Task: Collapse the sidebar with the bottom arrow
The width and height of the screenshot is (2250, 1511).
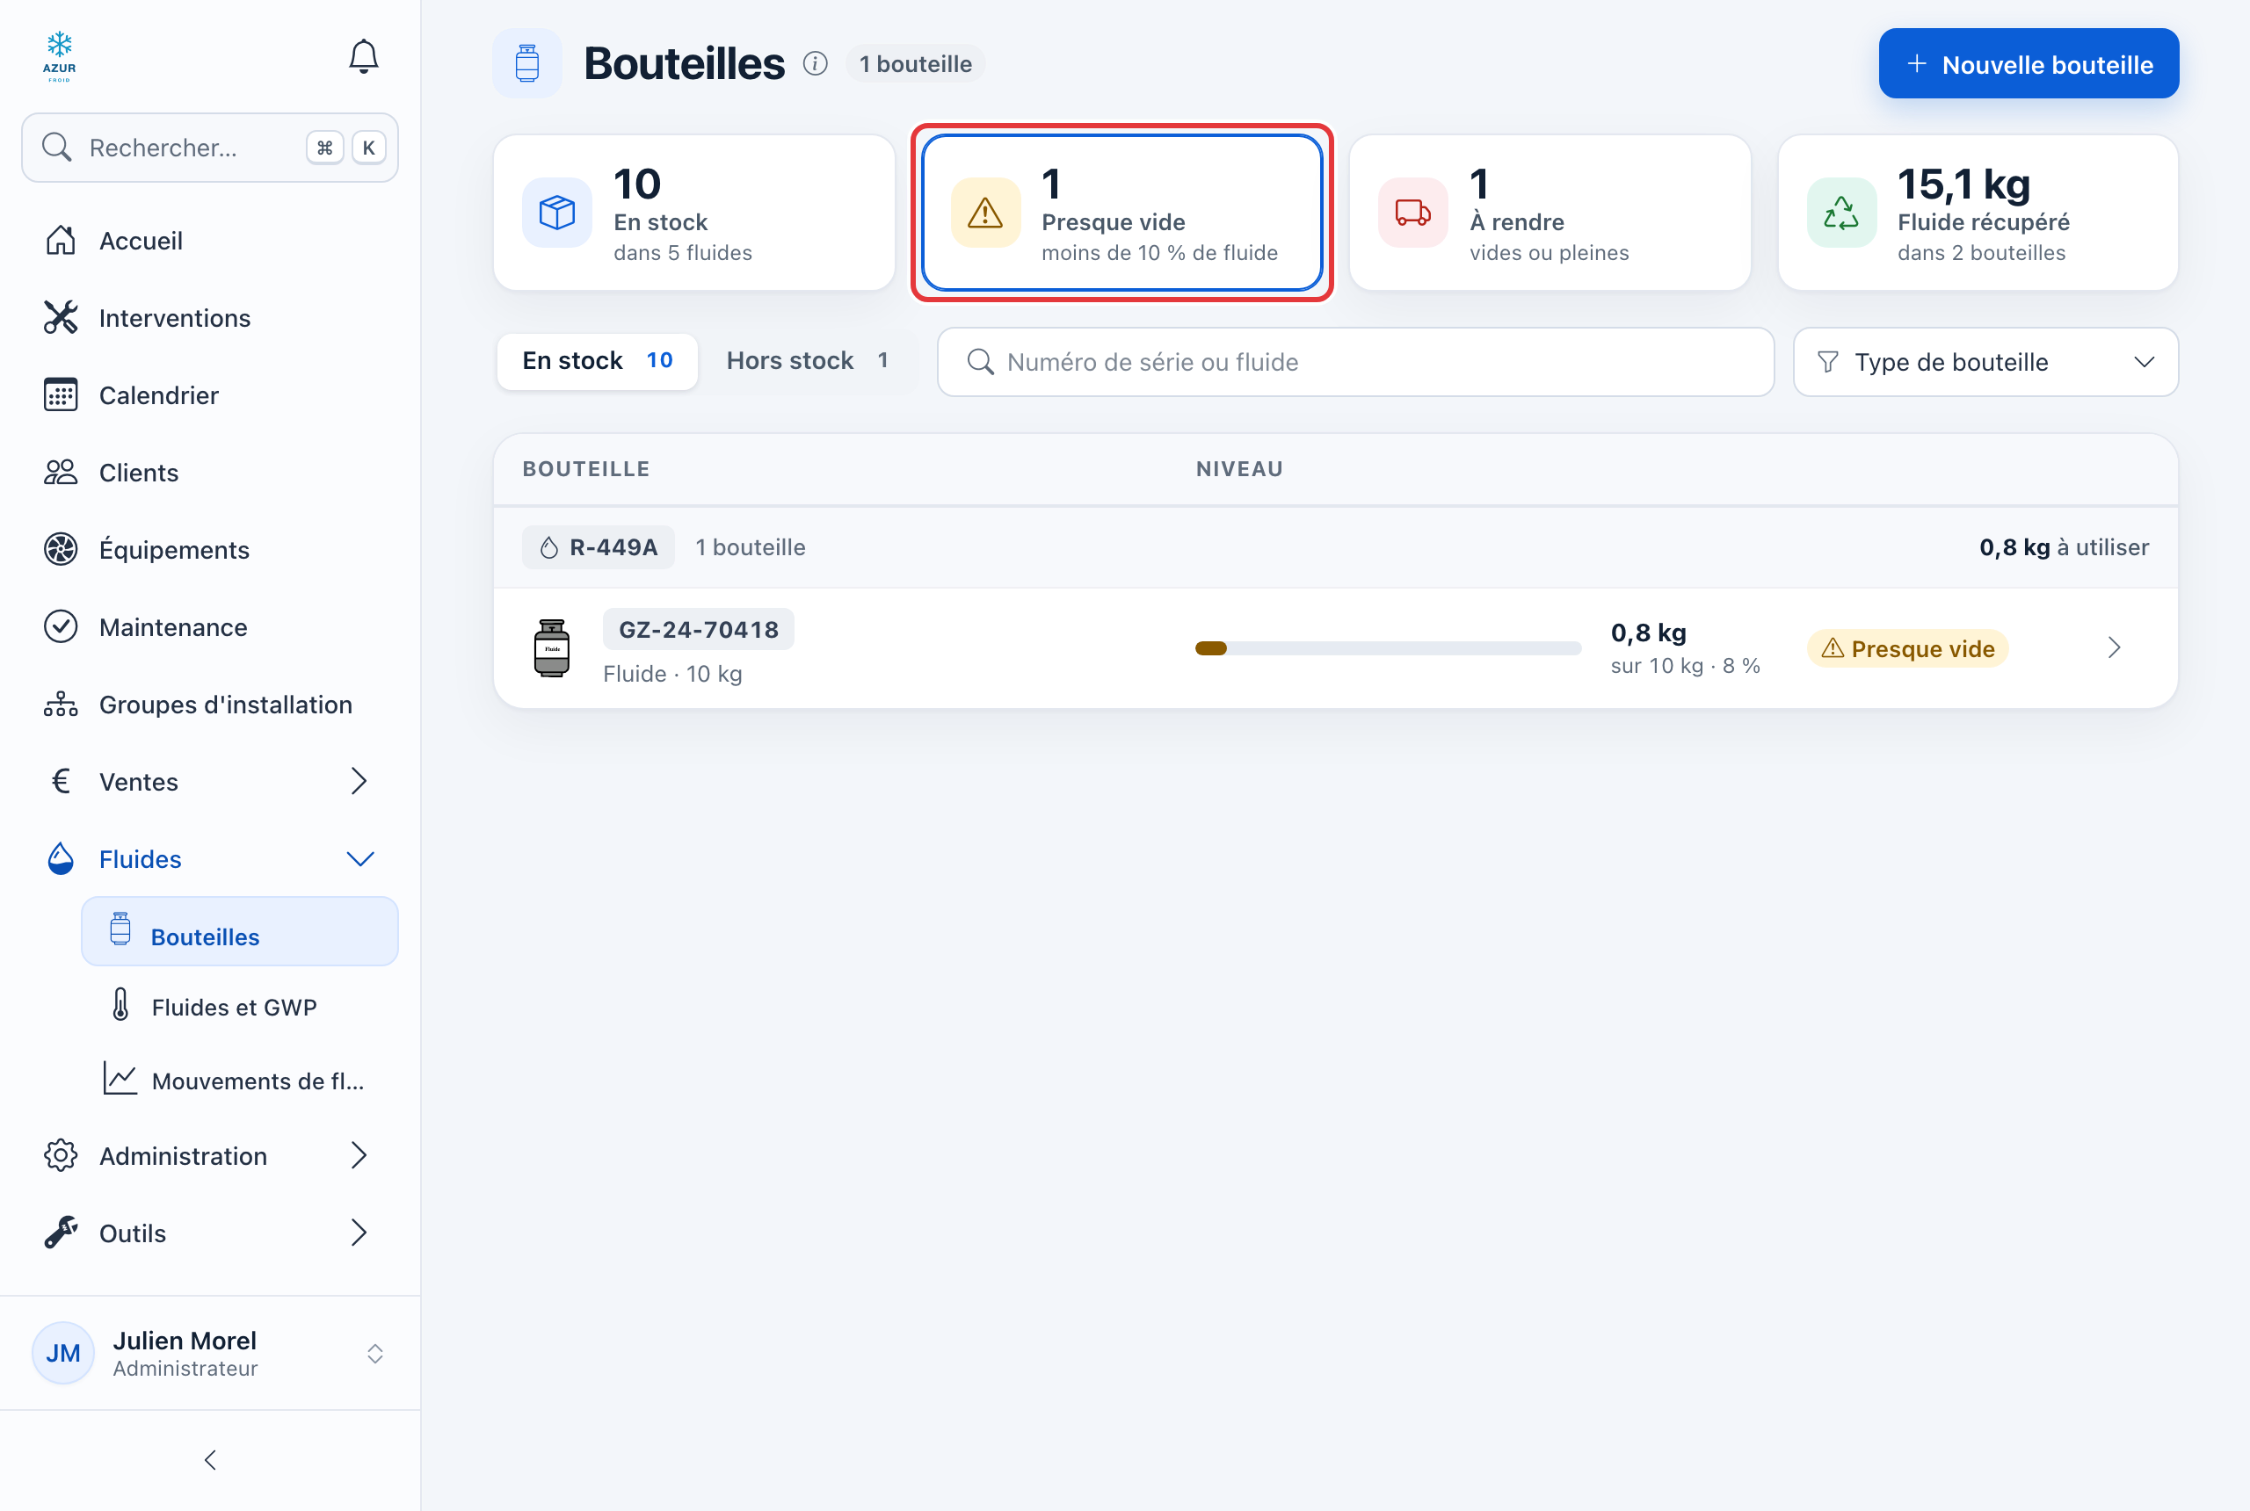Action: pyautogui.click(x=210, y=1459)
